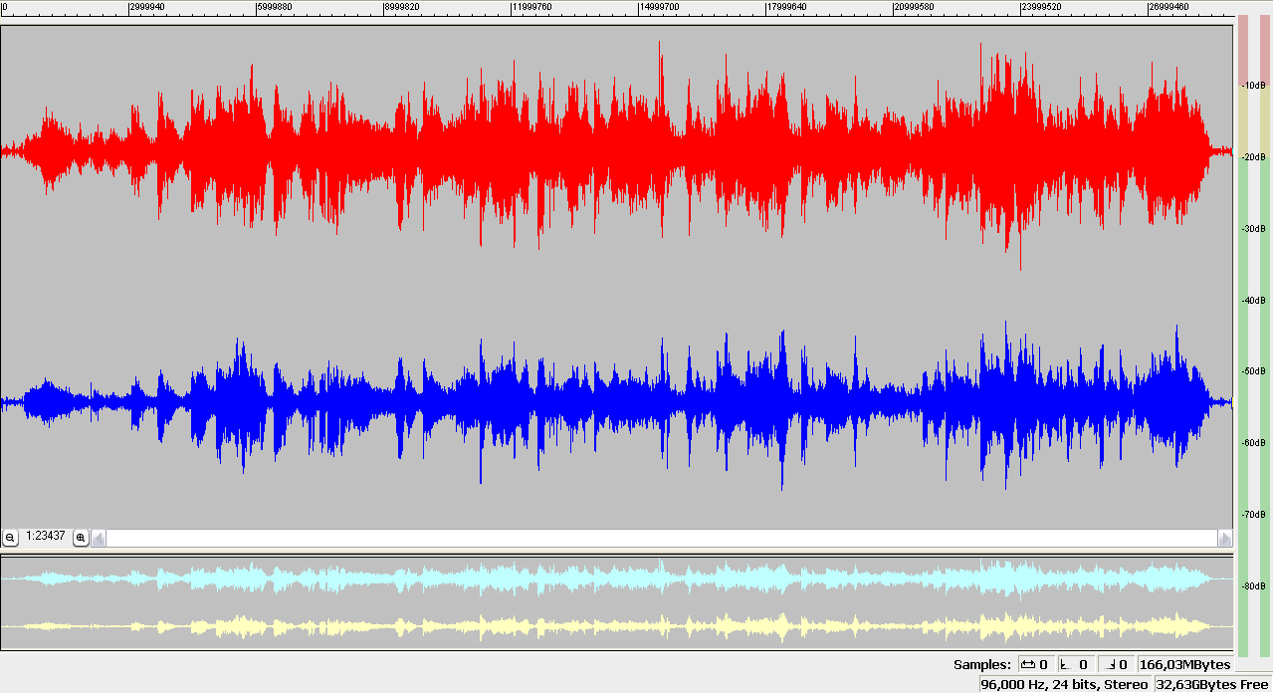Click the Samples: label in status bar
1274x693 pixels.
click(981, 664)
